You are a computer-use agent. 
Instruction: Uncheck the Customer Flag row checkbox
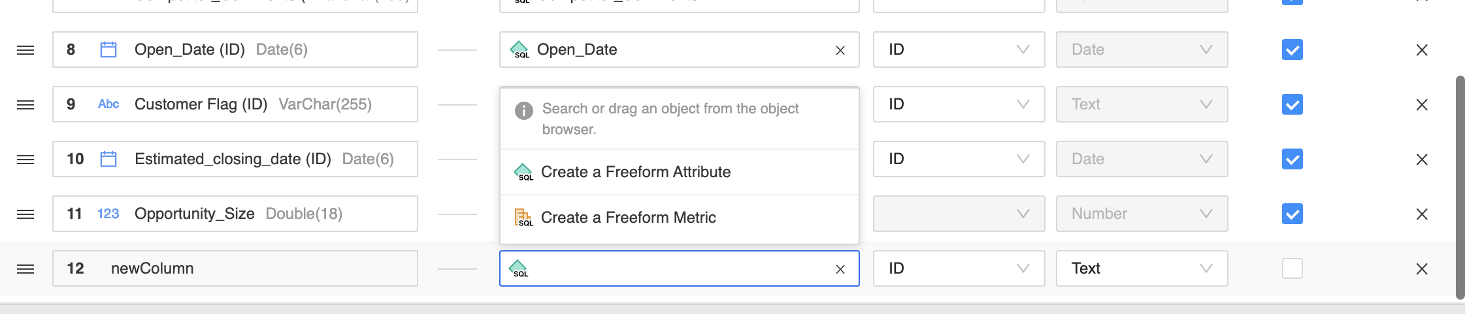click(x=1292, y=105)
